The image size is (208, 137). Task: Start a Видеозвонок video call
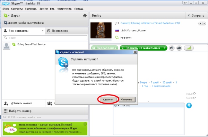tap(105, 48)
